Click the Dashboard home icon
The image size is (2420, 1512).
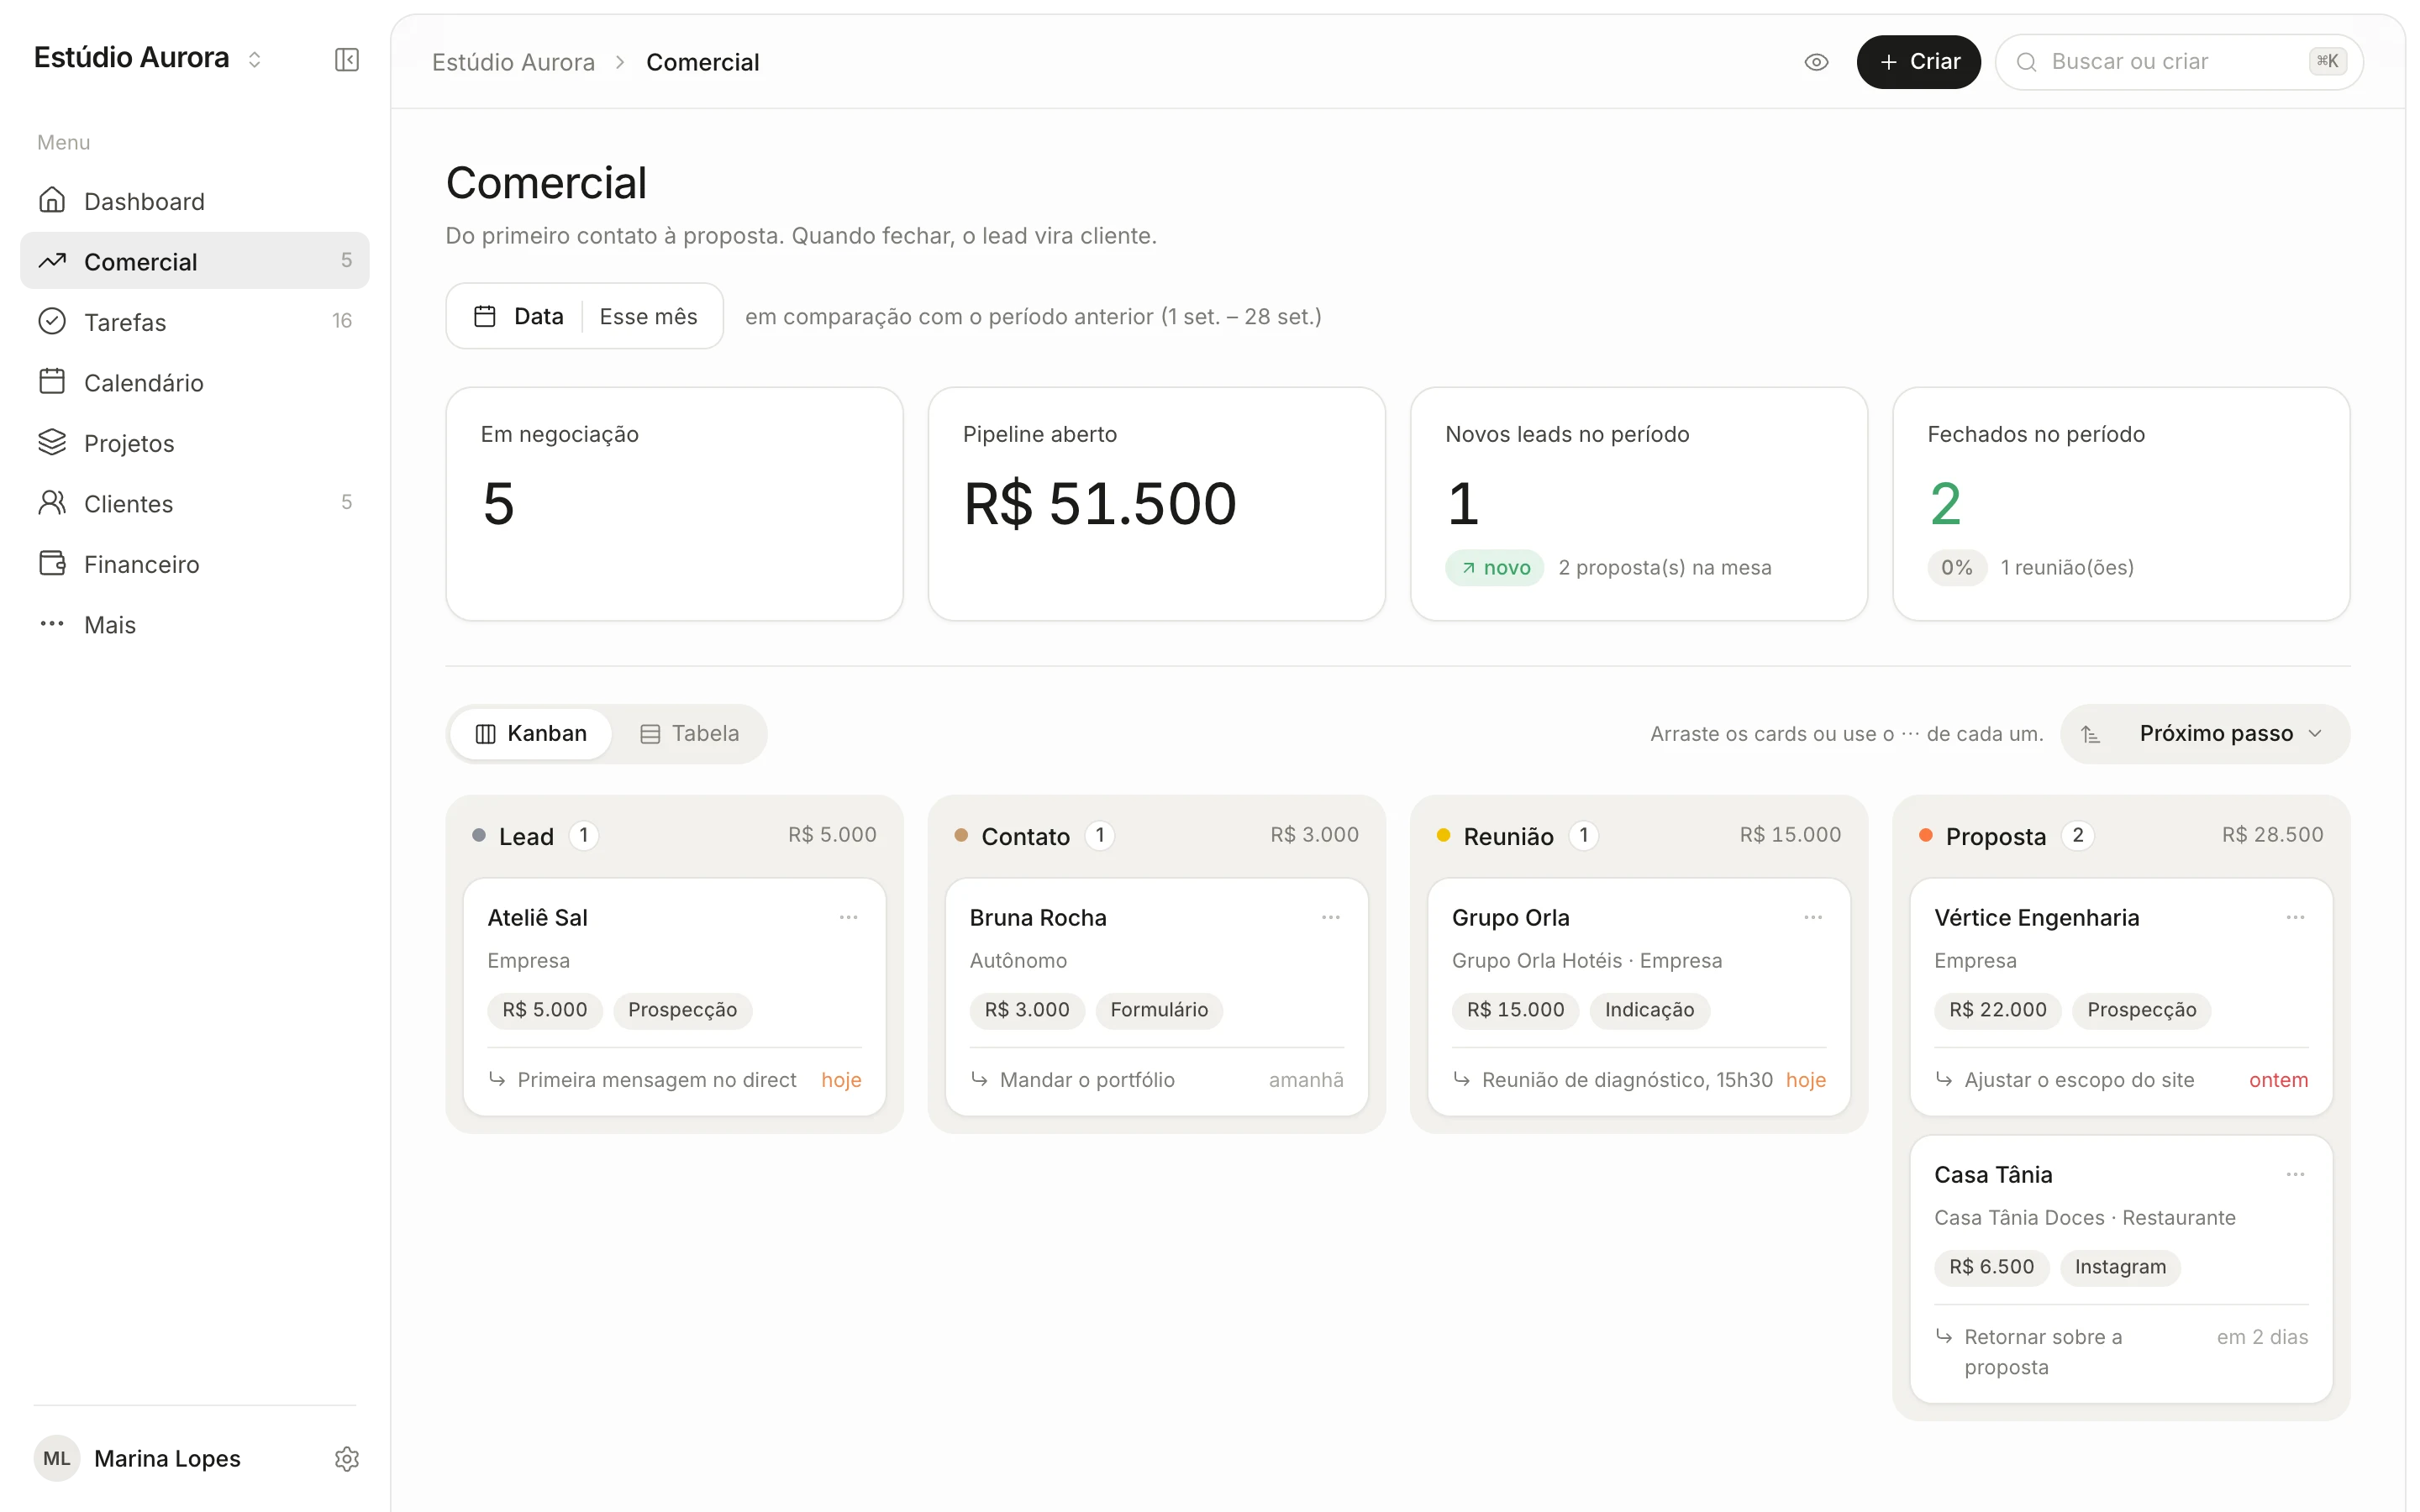[52, 201]
